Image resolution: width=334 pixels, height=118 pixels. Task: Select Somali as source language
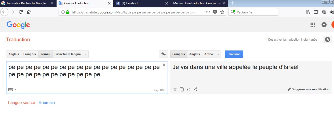45,54
